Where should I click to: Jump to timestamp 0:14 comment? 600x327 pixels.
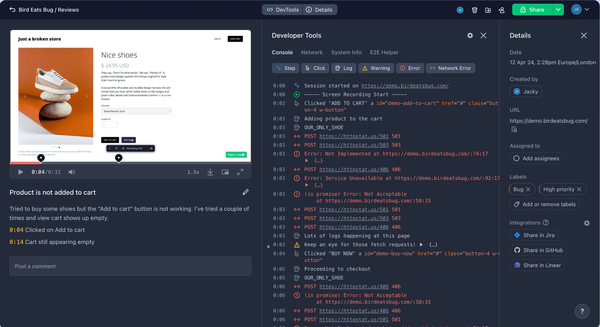click(x=16, y=242)
